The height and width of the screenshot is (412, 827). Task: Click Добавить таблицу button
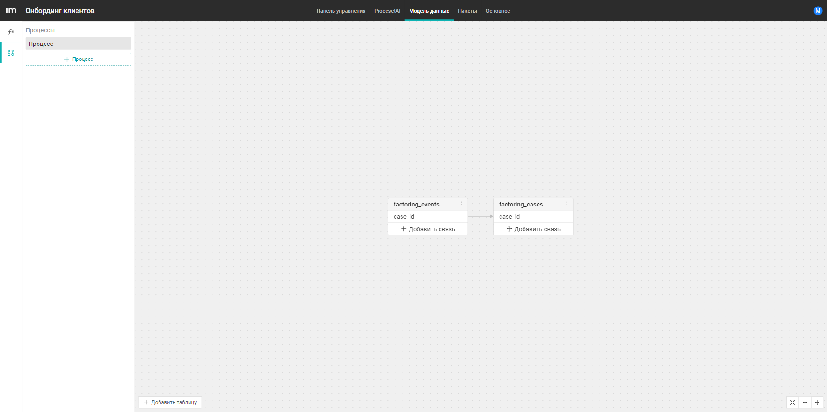coord(170,402)
